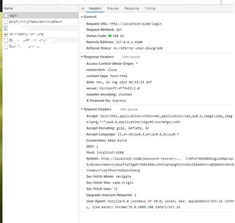Click the transfer-encoding chunked value
The width and height of the screenshot is (235, 223).
pos(125,94)
